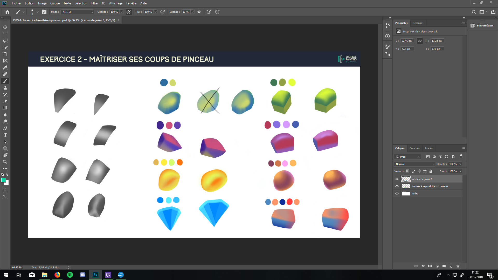
Task: Hide the 'infos' layer
Action: tap(397, 193)
